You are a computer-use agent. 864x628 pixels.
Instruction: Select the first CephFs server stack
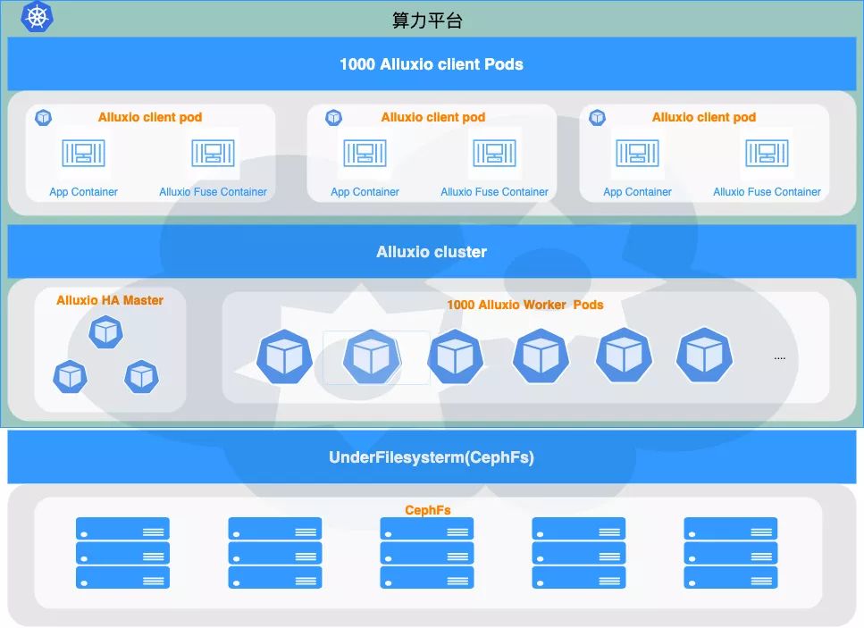[122, 553]
